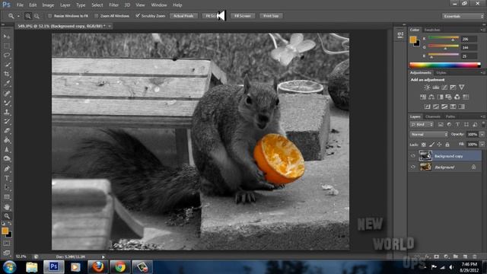487x274 pixels.
Task: Switch to the Channels tab
Action: tap(433, 116)
